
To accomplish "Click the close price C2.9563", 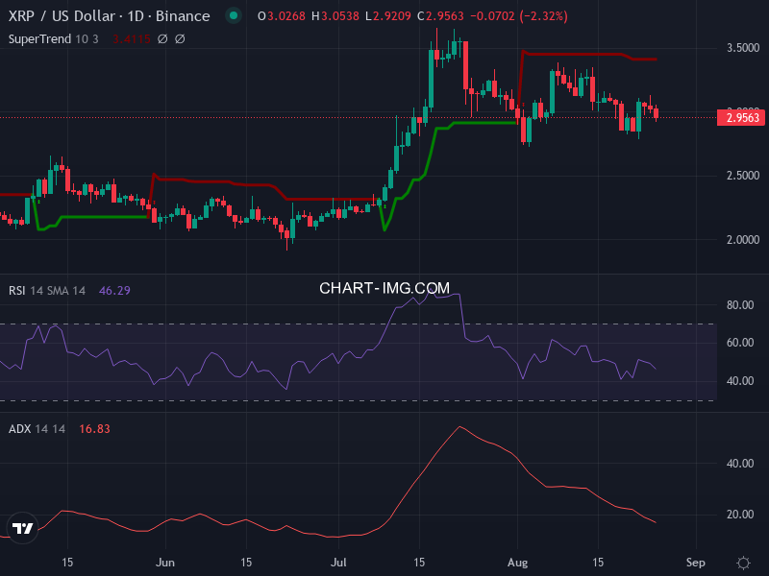I will pos(440,16).
